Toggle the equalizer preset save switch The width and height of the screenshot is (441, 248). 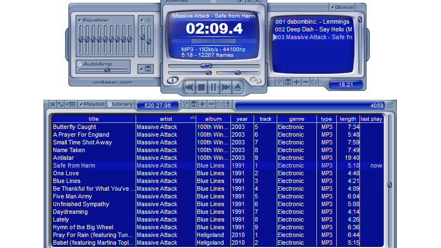pos(141,69)
